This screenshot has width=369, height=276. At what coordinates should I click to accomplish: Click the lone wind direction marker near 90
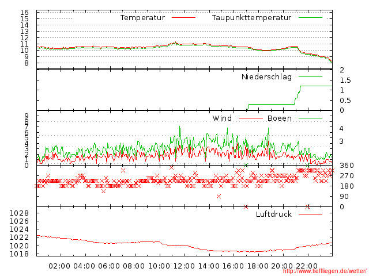[219, 197]
